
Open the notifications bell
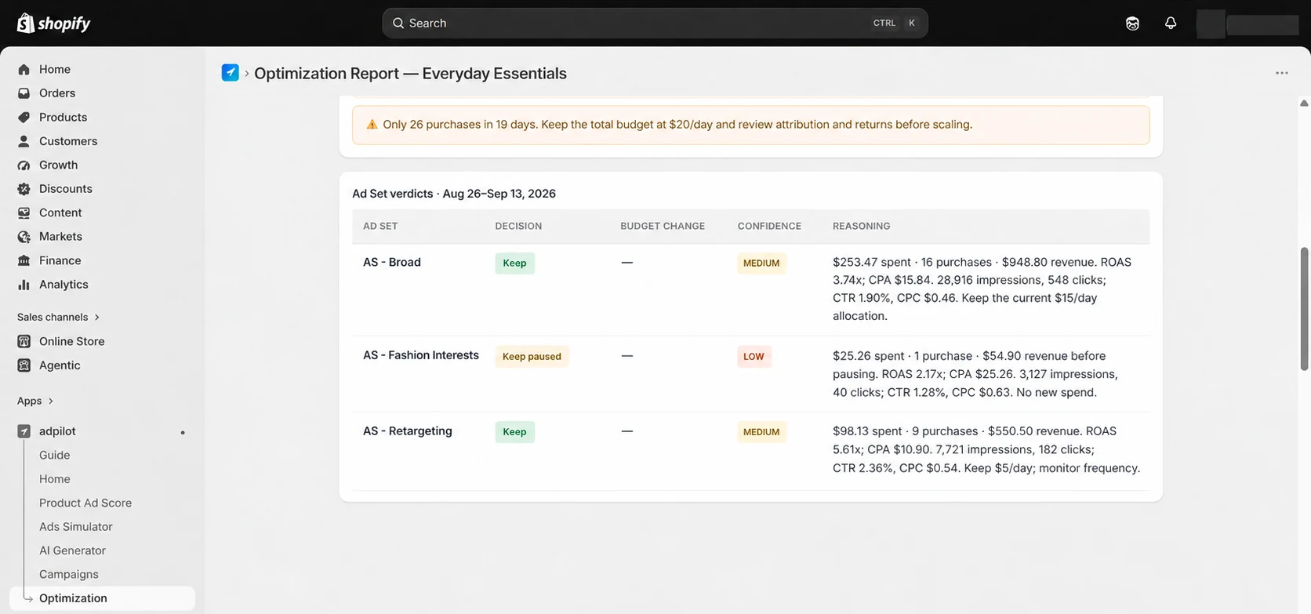(1171, 24)
